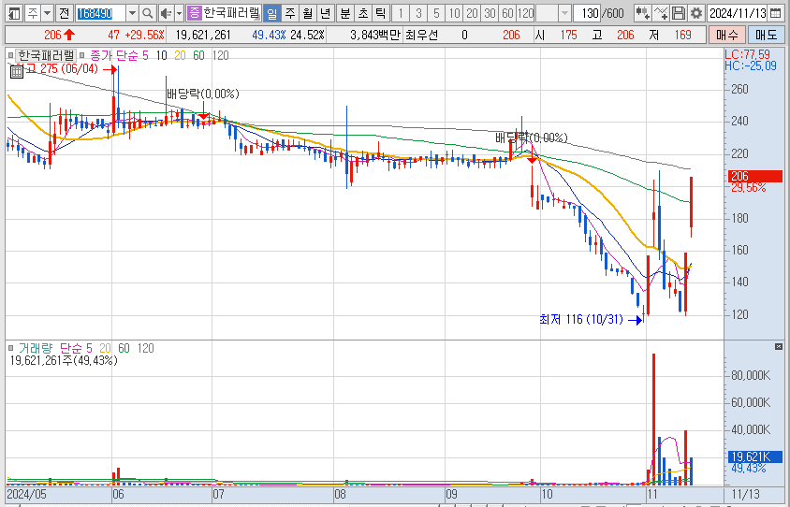Click the HC:-25,09 indicator text
The height and width of the screenshot is (507, 790).
coord(750,66)
